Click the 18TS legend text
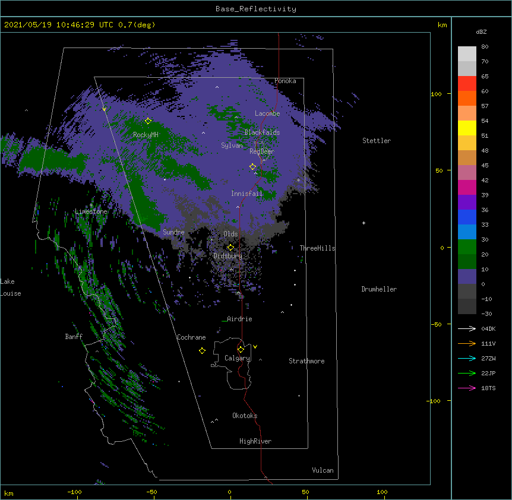 coord(488,388)
